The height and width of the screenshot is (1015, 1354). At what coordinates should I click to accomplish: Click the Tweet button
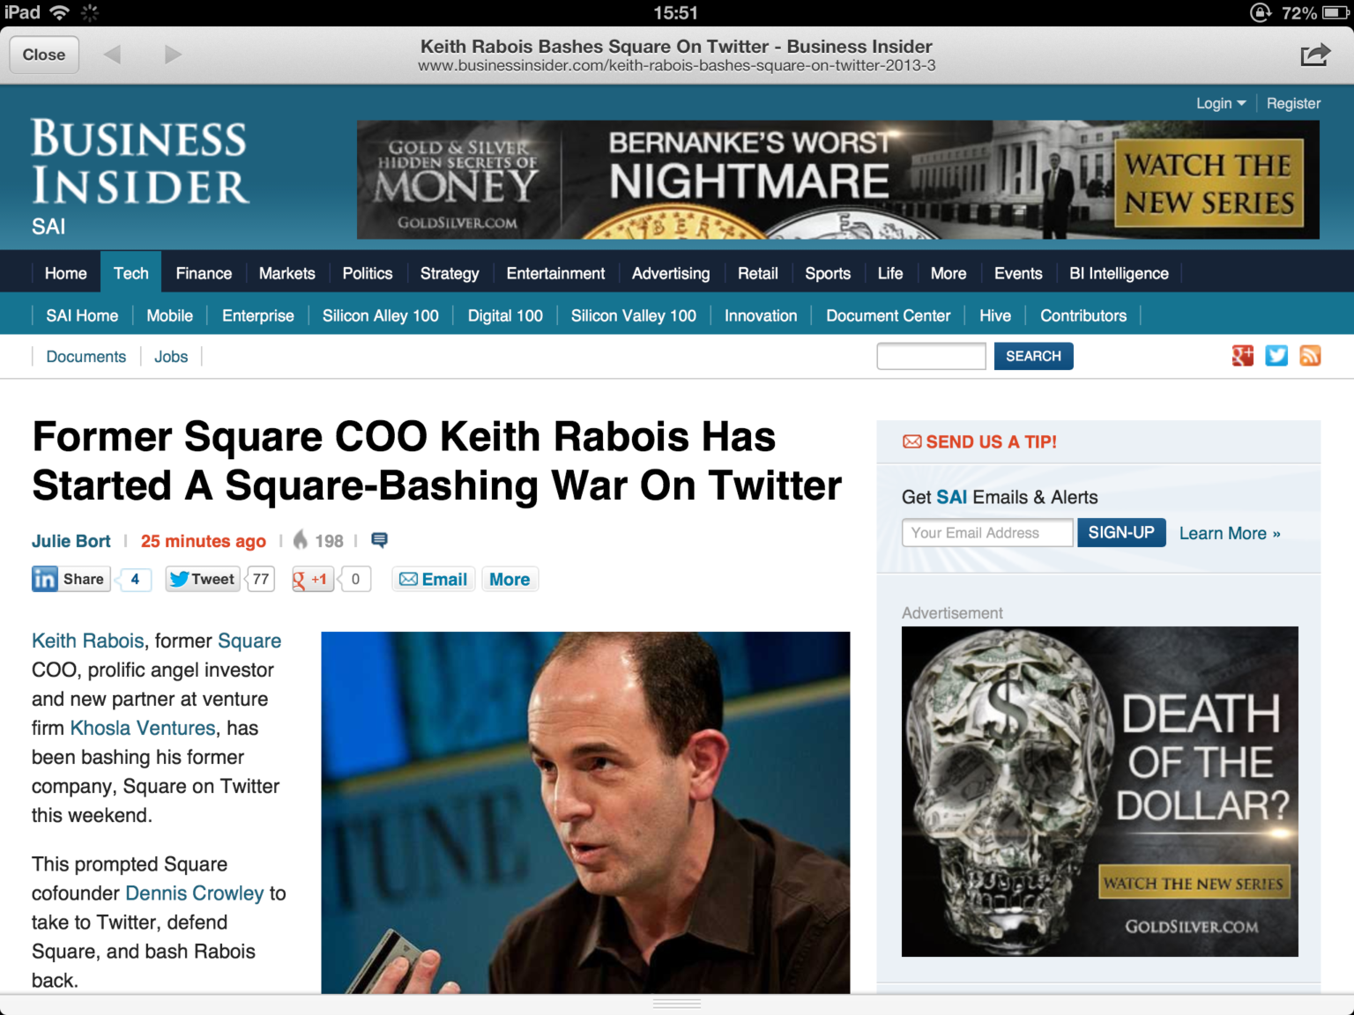click(x=203, y=579)
